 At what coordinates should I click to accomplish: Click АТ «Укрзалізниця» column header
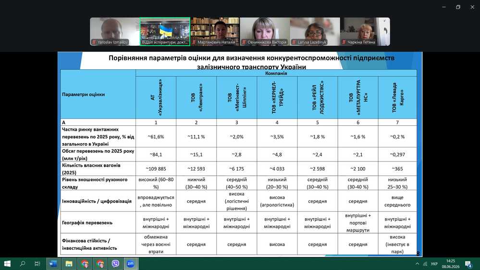[x=156, y=98]
